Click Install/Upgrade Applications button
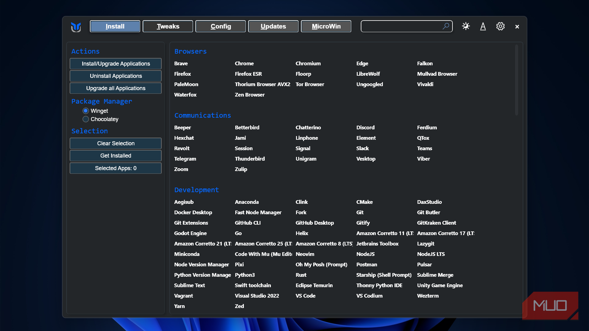 (x=116, y=64)
